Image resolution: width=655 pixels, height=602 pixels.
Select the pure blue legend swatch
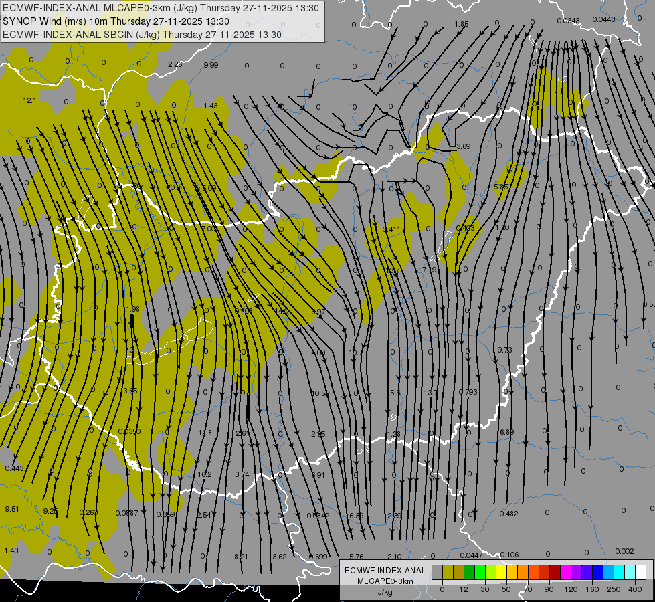pos(597,572)
